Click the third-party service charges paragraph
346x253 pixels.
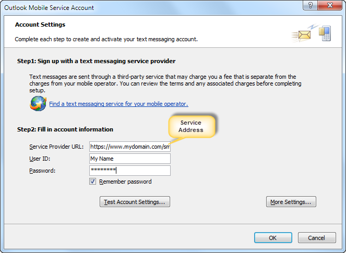[165, 83]
